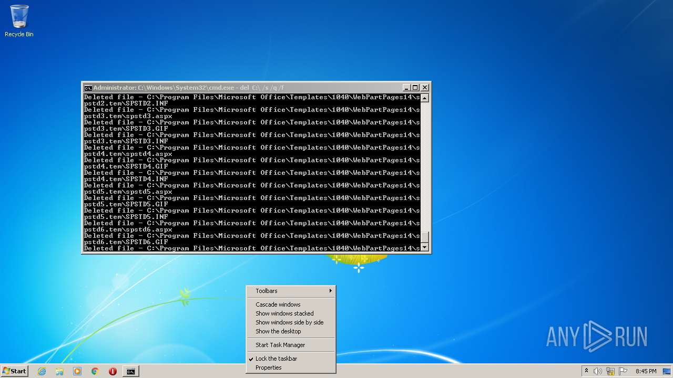
Task: Launch Google Chrome from the taskbar
Action: coord(95,371)
